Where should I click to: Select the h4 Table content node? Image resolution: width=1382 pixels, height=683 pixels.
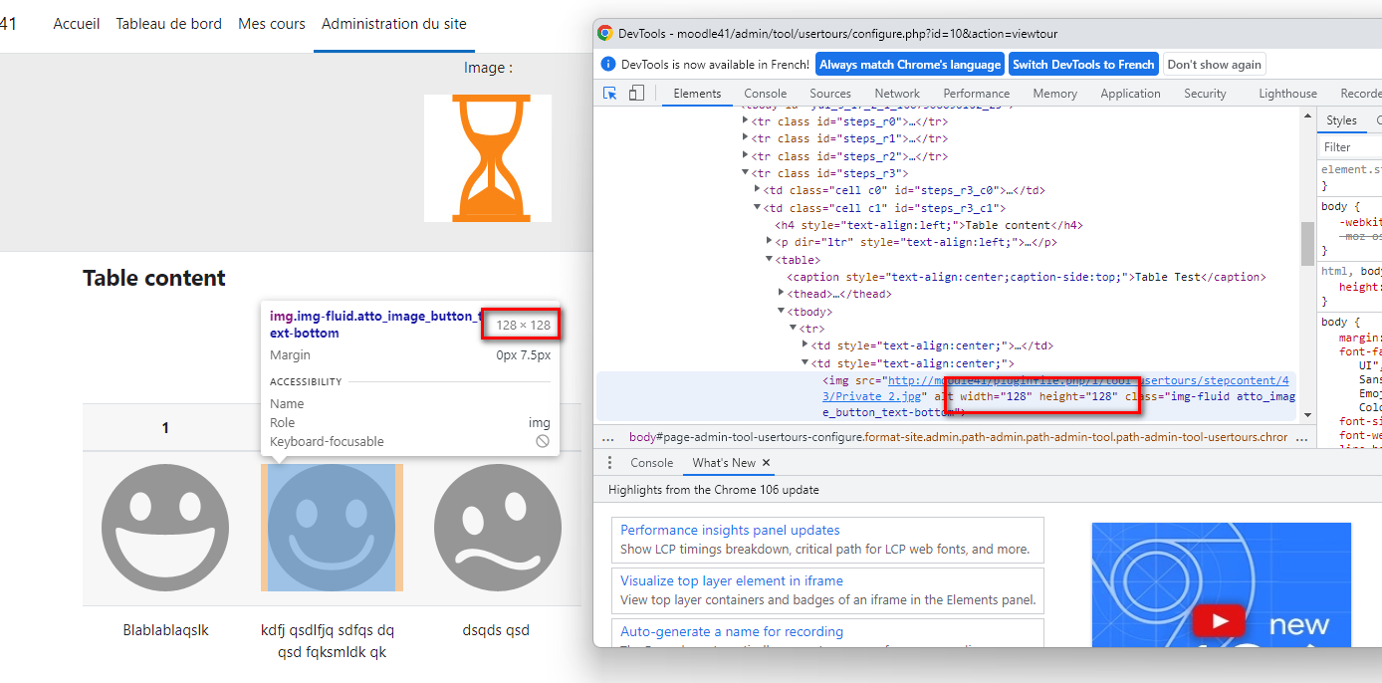[x=931, y=225]
